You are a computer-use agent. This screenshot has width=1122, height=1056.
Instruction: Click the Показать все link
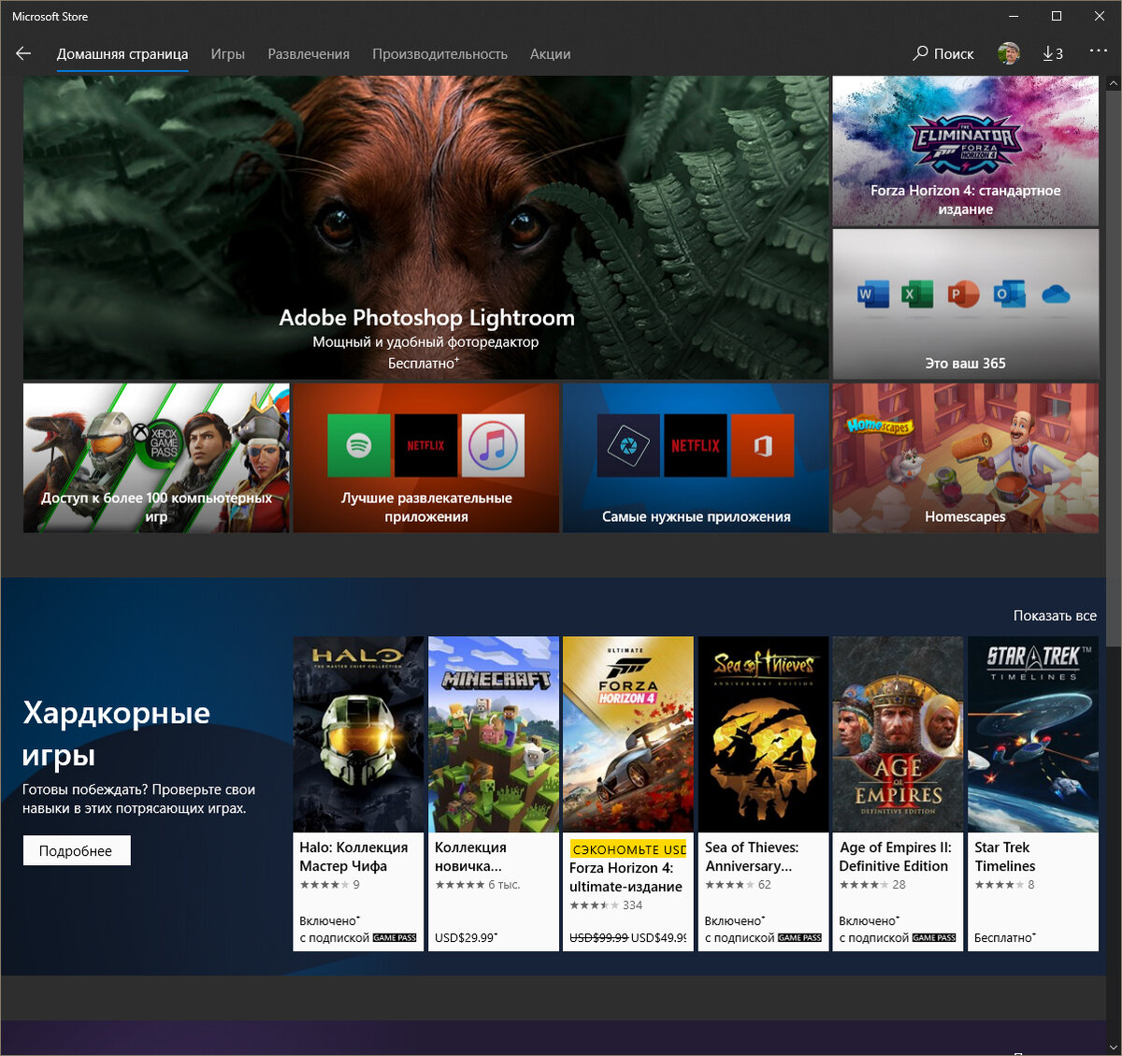click(1055, 615)
